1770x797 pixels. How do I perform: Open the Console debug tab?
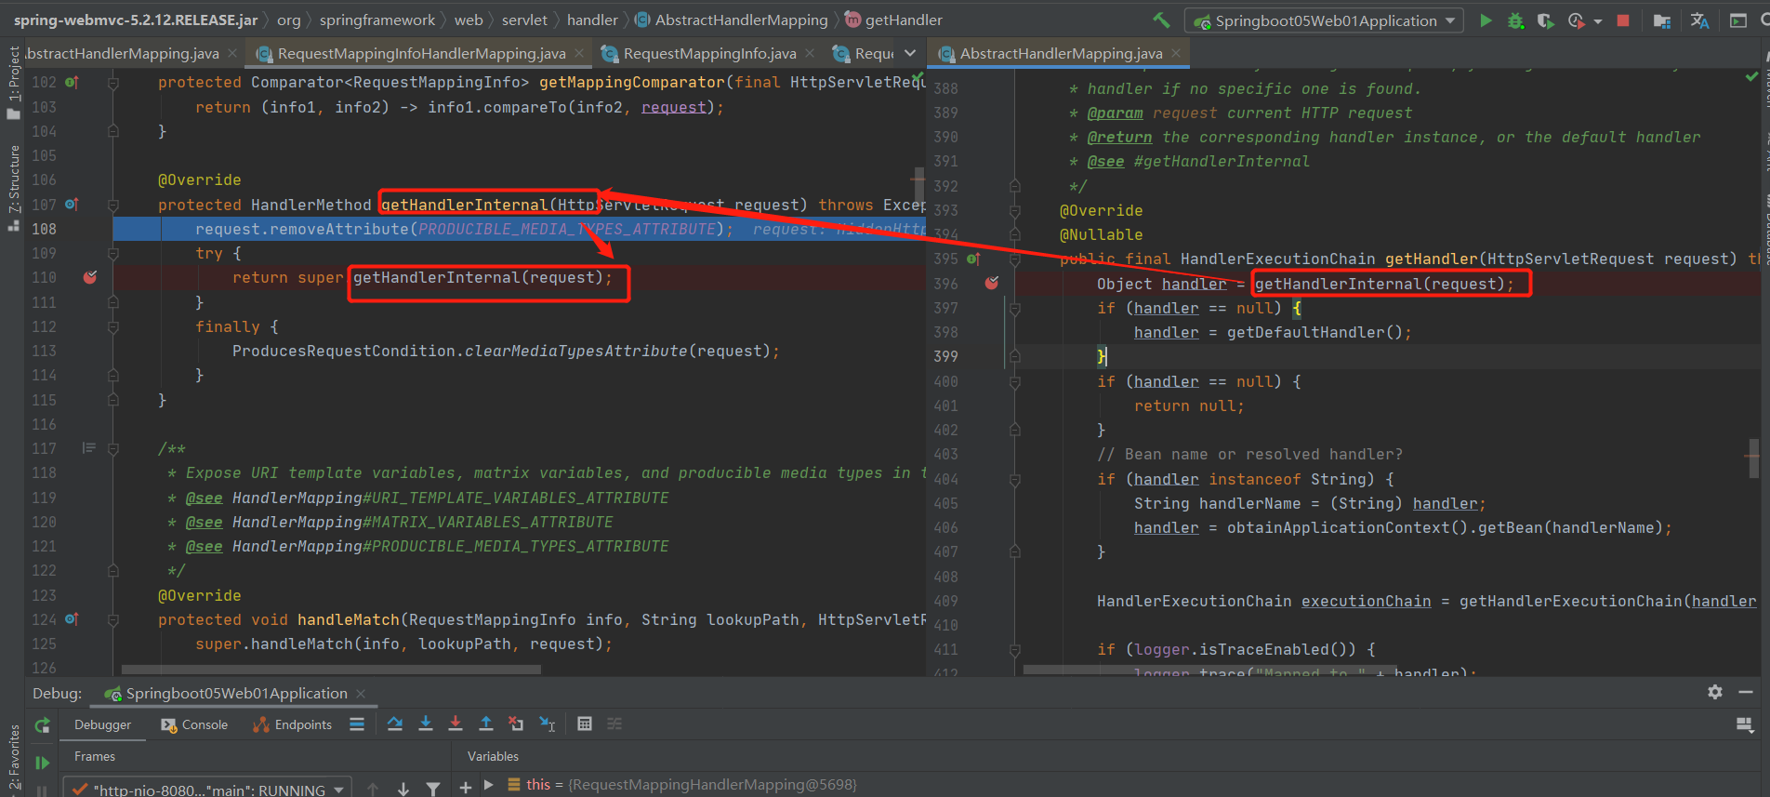[194, 724]
